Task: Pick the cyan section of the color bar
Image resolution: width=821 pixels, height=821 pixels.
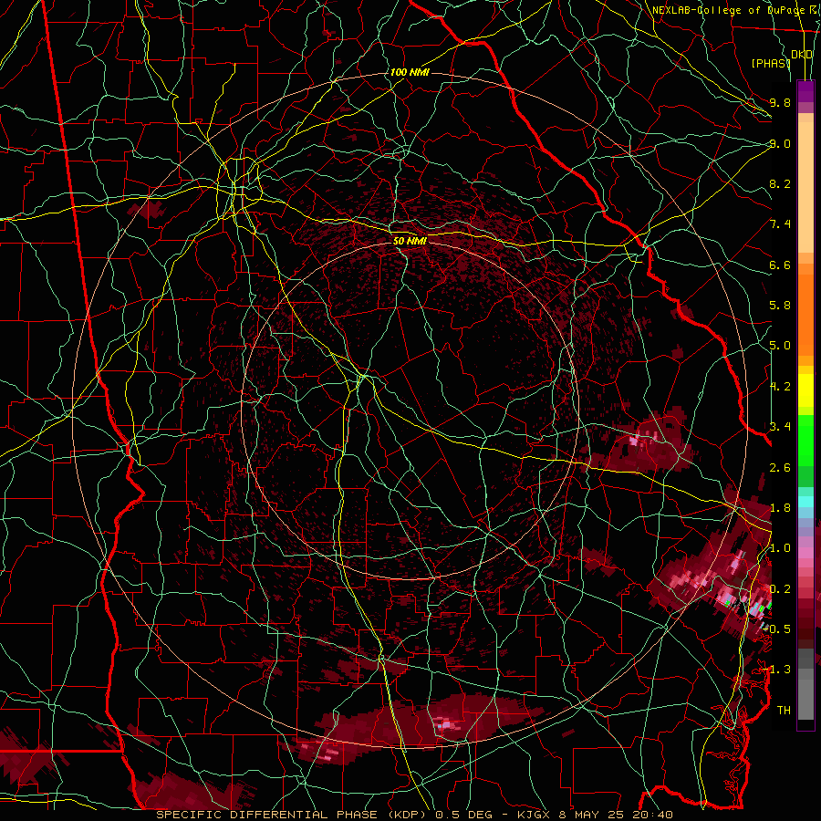Action: (805, 502)
